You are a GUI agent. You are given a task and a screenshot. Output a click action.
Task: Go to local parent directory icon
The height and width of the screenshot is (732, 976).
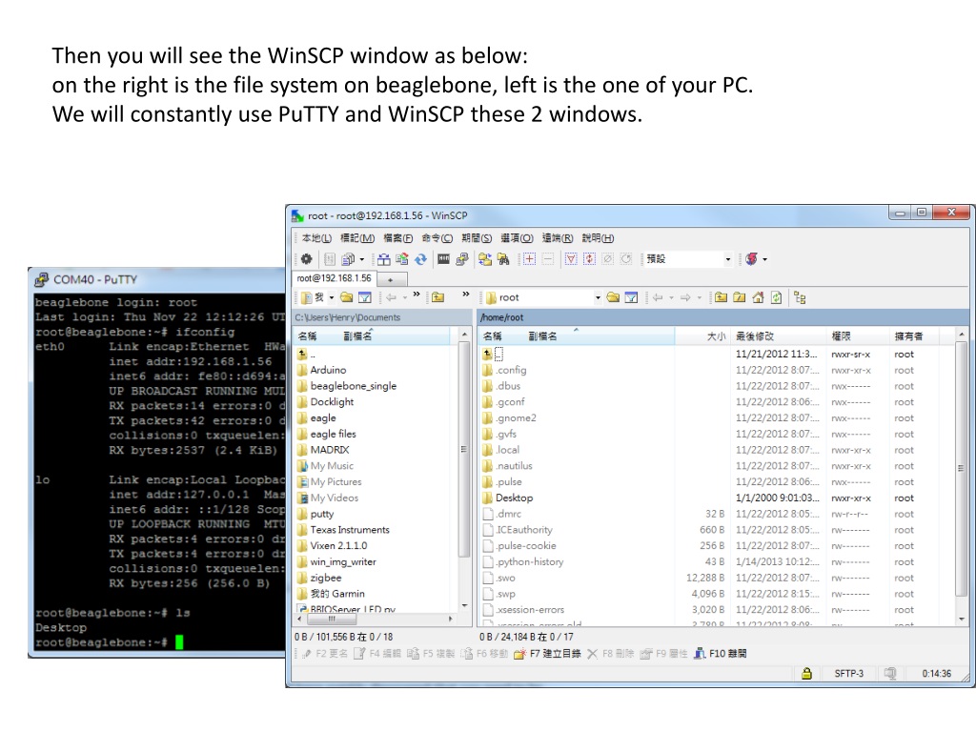pos(438,297)
